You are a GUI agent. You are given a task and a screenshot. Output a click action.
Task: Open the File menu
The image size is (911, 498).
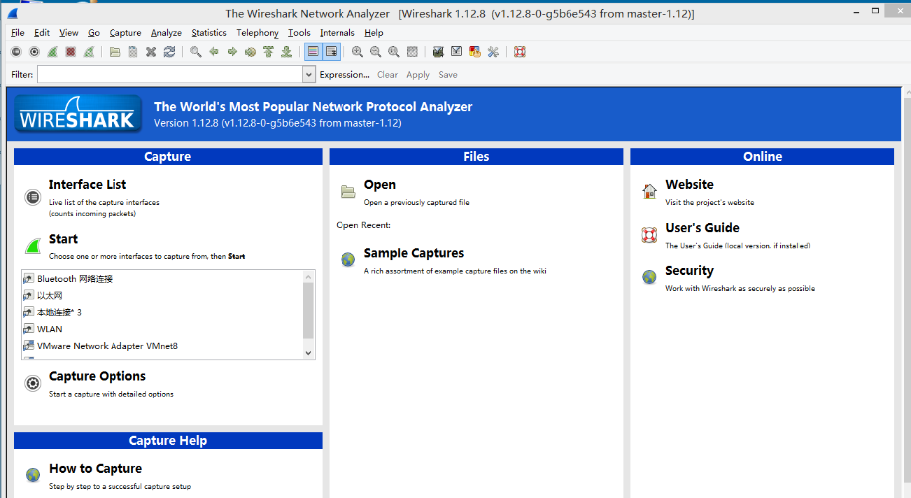17,33
